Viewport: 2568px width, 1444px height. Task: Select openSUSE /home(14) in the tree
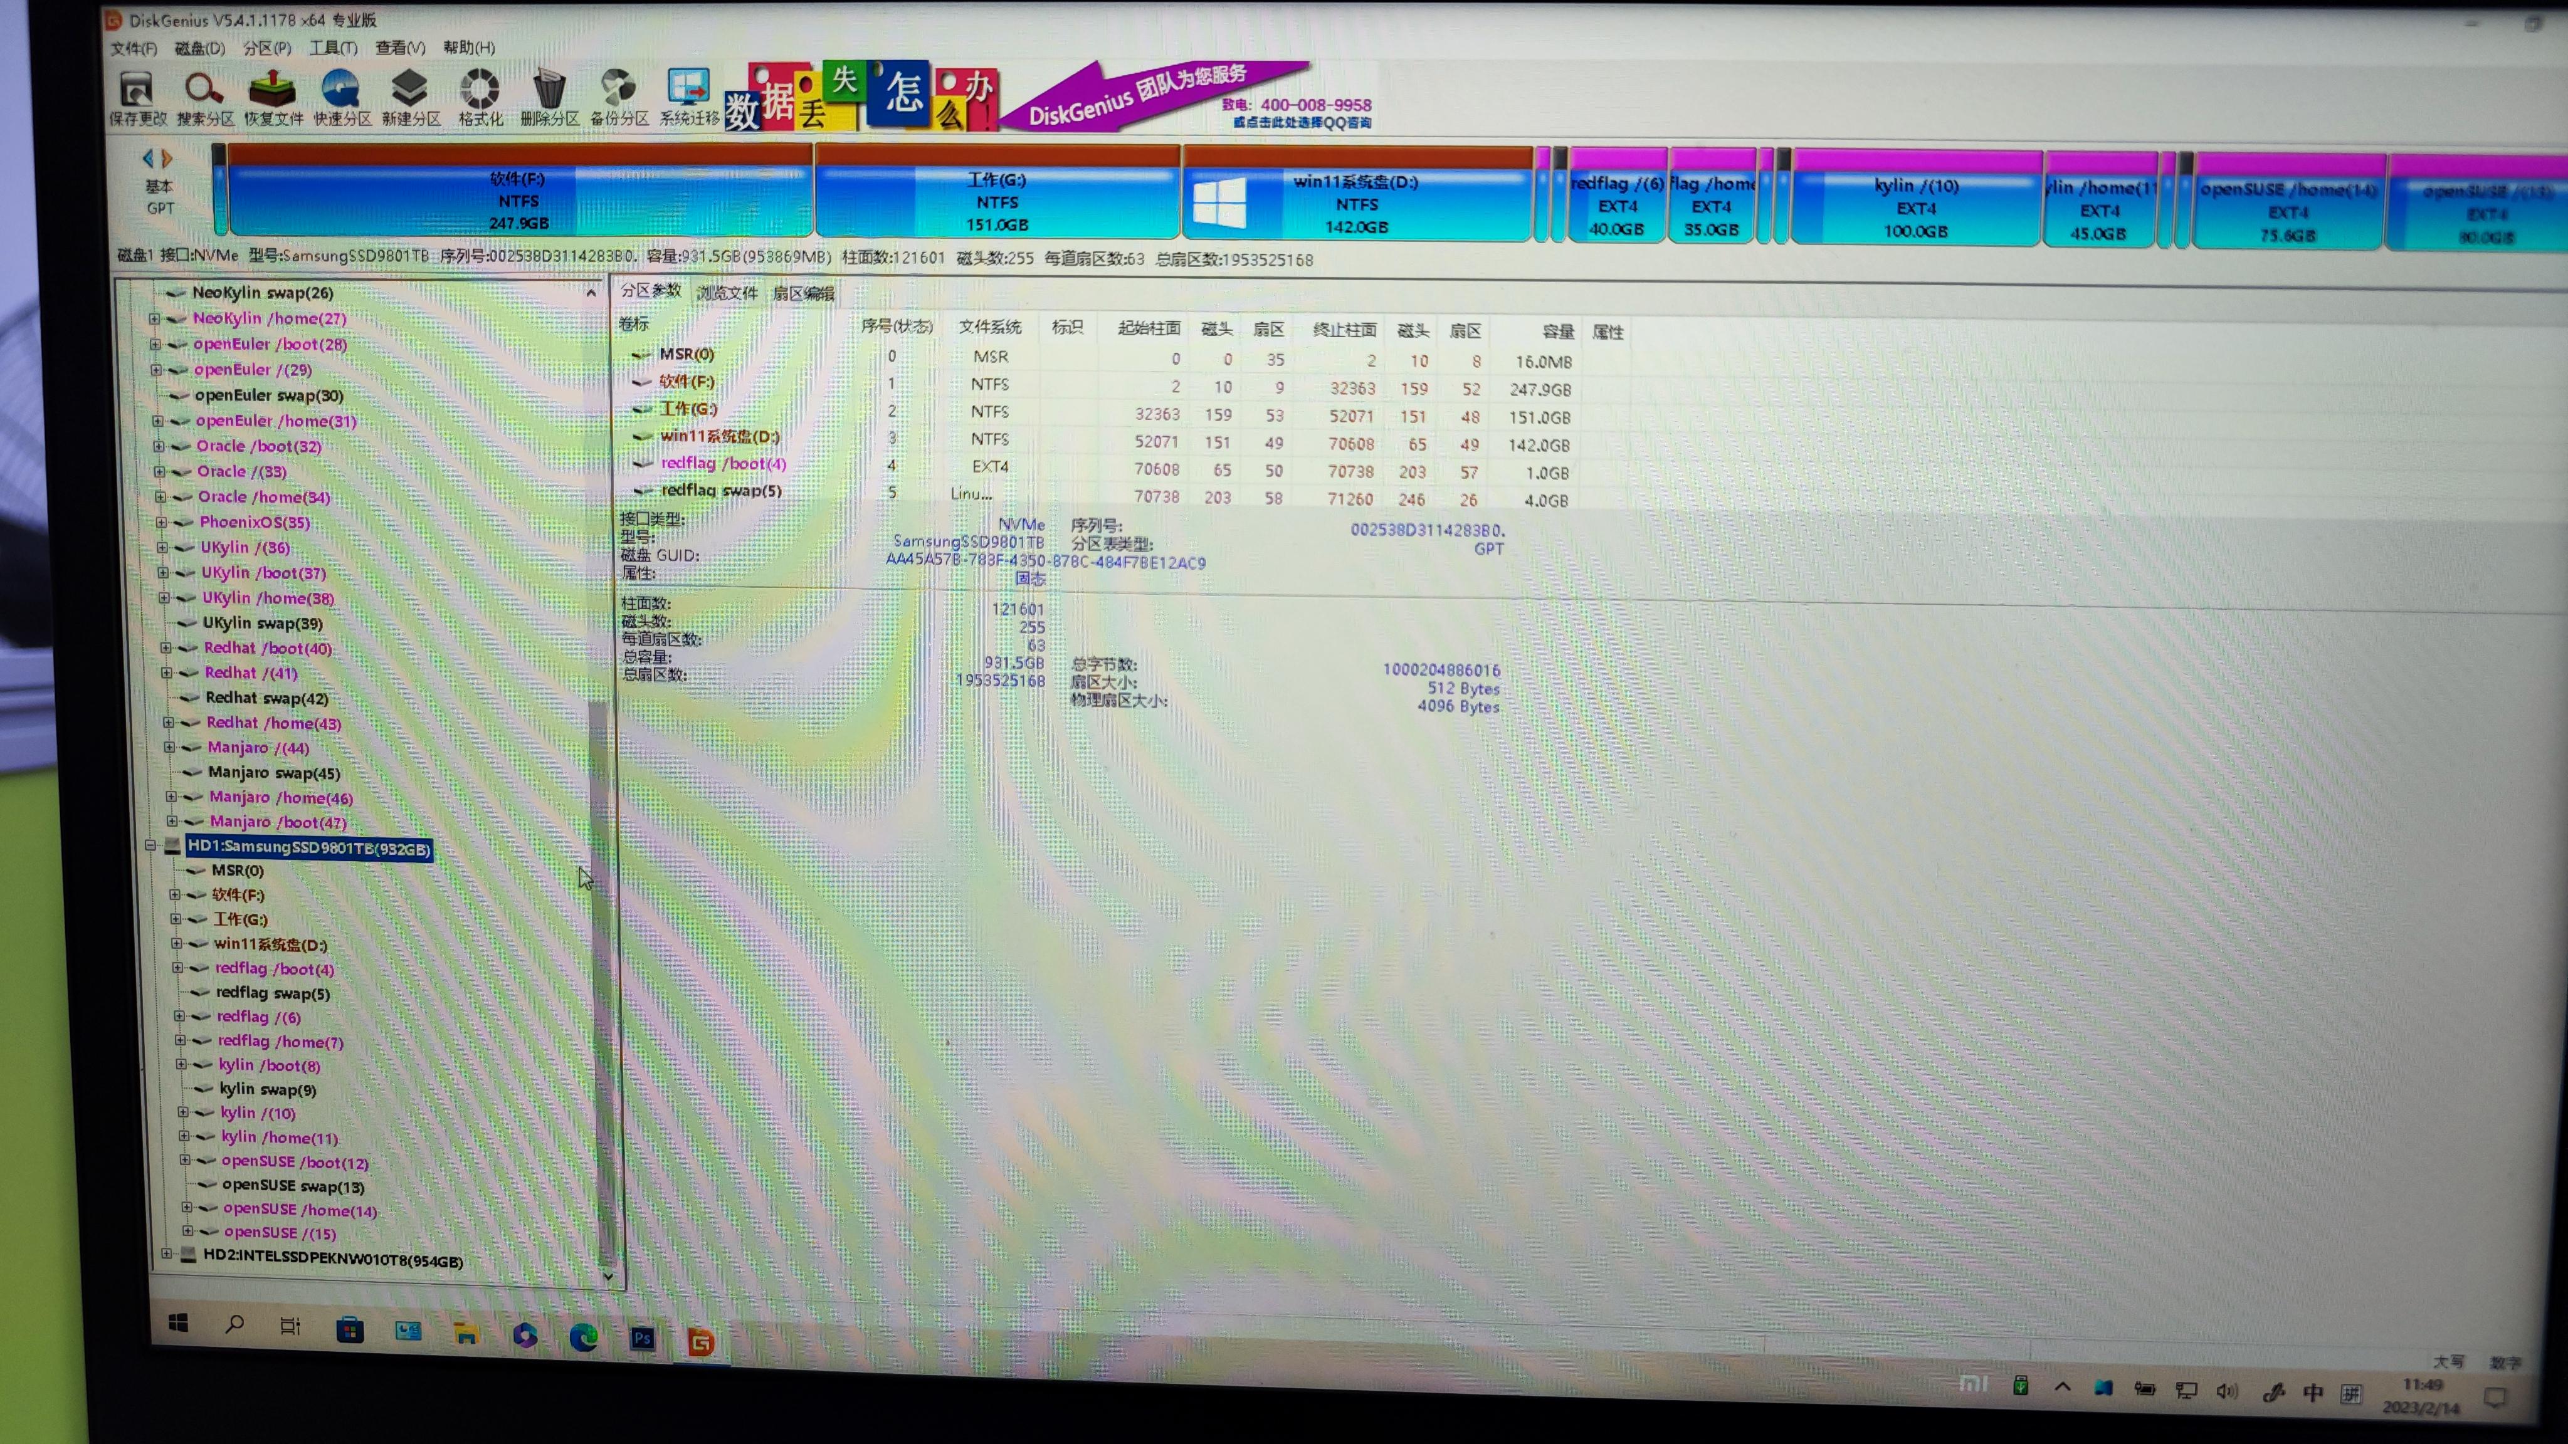pos(300,1210)
